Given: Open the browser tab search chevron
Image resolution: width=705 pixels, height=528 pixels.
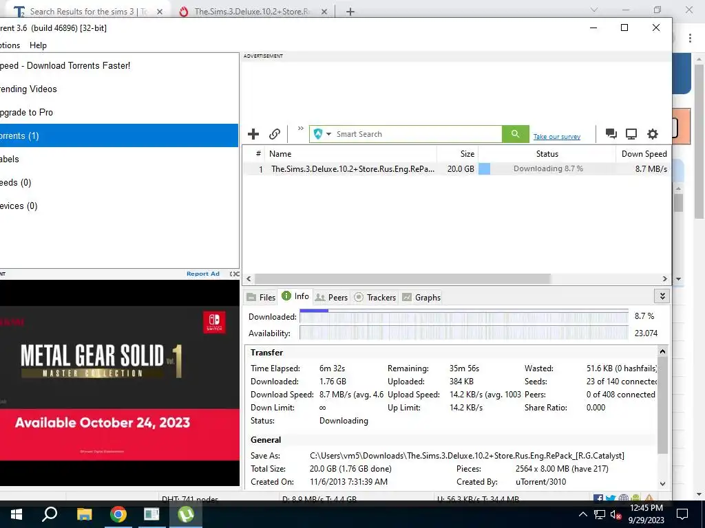Looking at the screenshot, I should pos(594,10).
